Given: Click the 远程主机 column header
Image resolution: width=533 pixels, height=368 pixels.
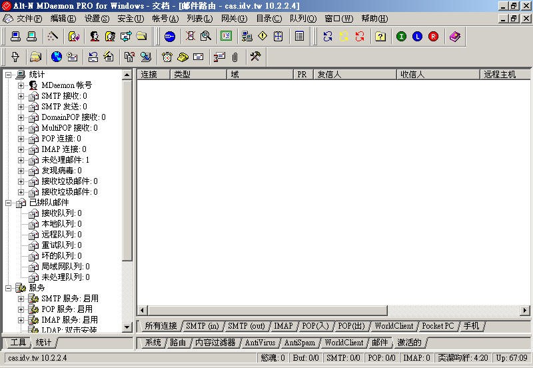Looking at the screenshot, I should pyautogui.click(x=506, y=75).
